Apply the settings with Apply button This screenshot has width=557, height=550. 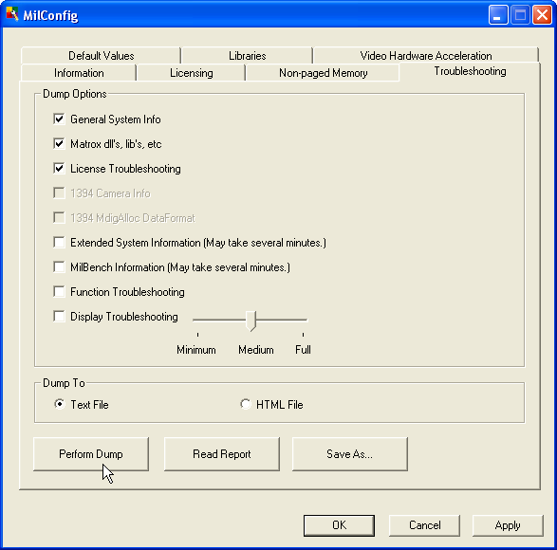pyautogui.click(x=508, y=525)
